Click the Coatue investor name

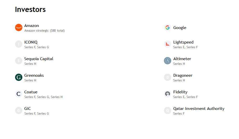[31, 92]
